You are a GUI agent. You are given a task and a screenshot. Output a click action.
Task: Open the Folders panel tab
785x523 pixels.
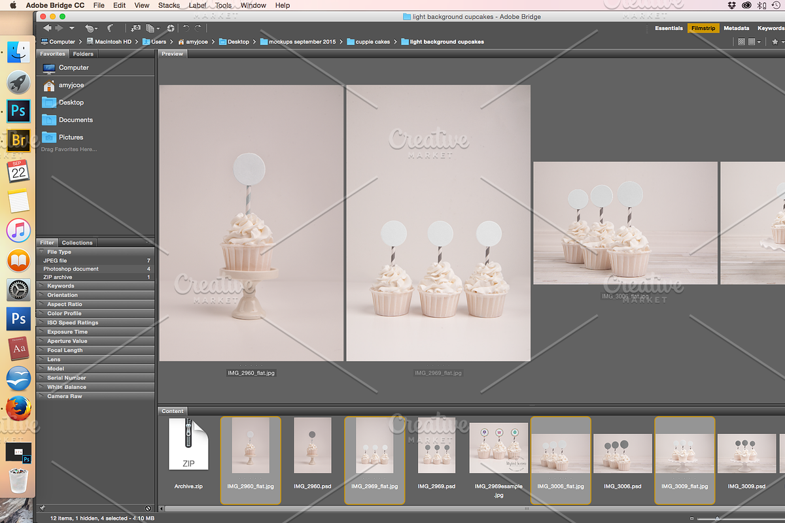point(83,54)
